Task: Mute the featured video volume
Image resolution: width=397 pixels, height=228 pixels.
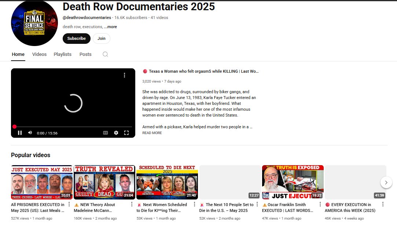Action: click(x=30, y=133)
